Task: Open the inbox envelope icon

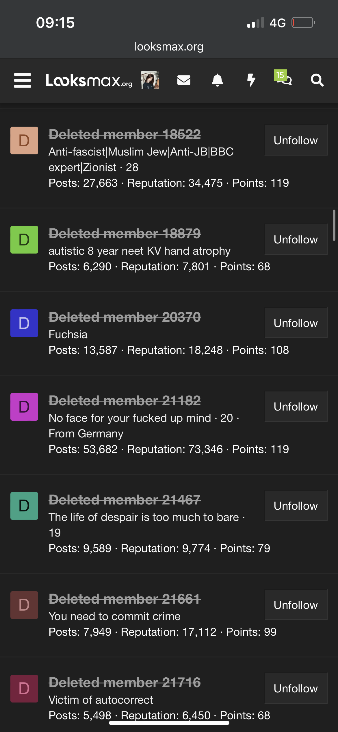Action: click(184, 80)
